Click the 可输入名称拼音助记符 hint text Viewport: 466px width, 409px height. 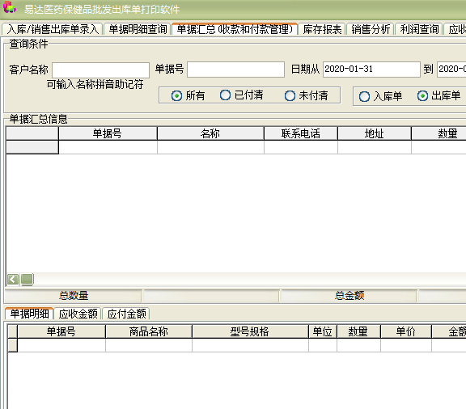(x=95, y=84)
